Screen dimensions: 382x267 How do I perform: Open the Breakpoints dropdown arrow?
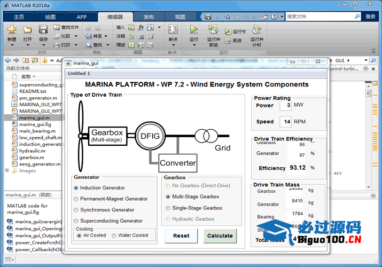pos(173,45)
